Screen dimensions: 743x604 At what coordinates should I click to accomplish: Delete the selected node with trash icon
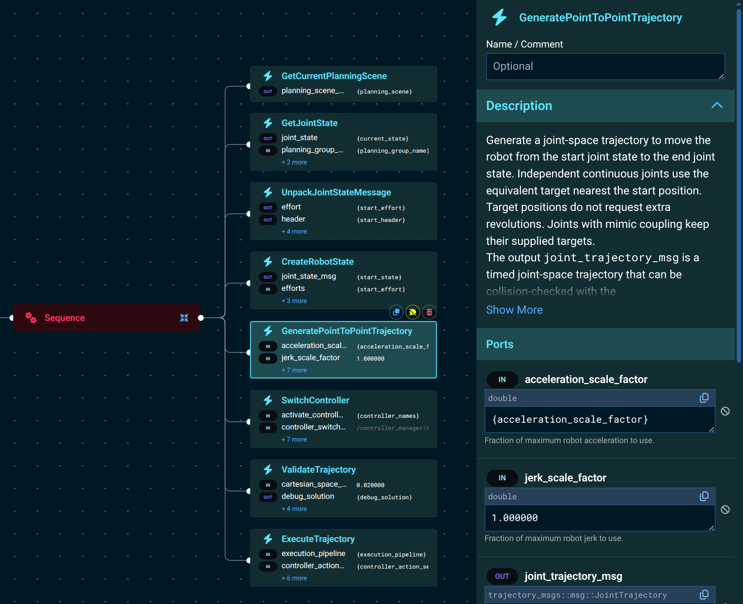[x=429, y=312]
